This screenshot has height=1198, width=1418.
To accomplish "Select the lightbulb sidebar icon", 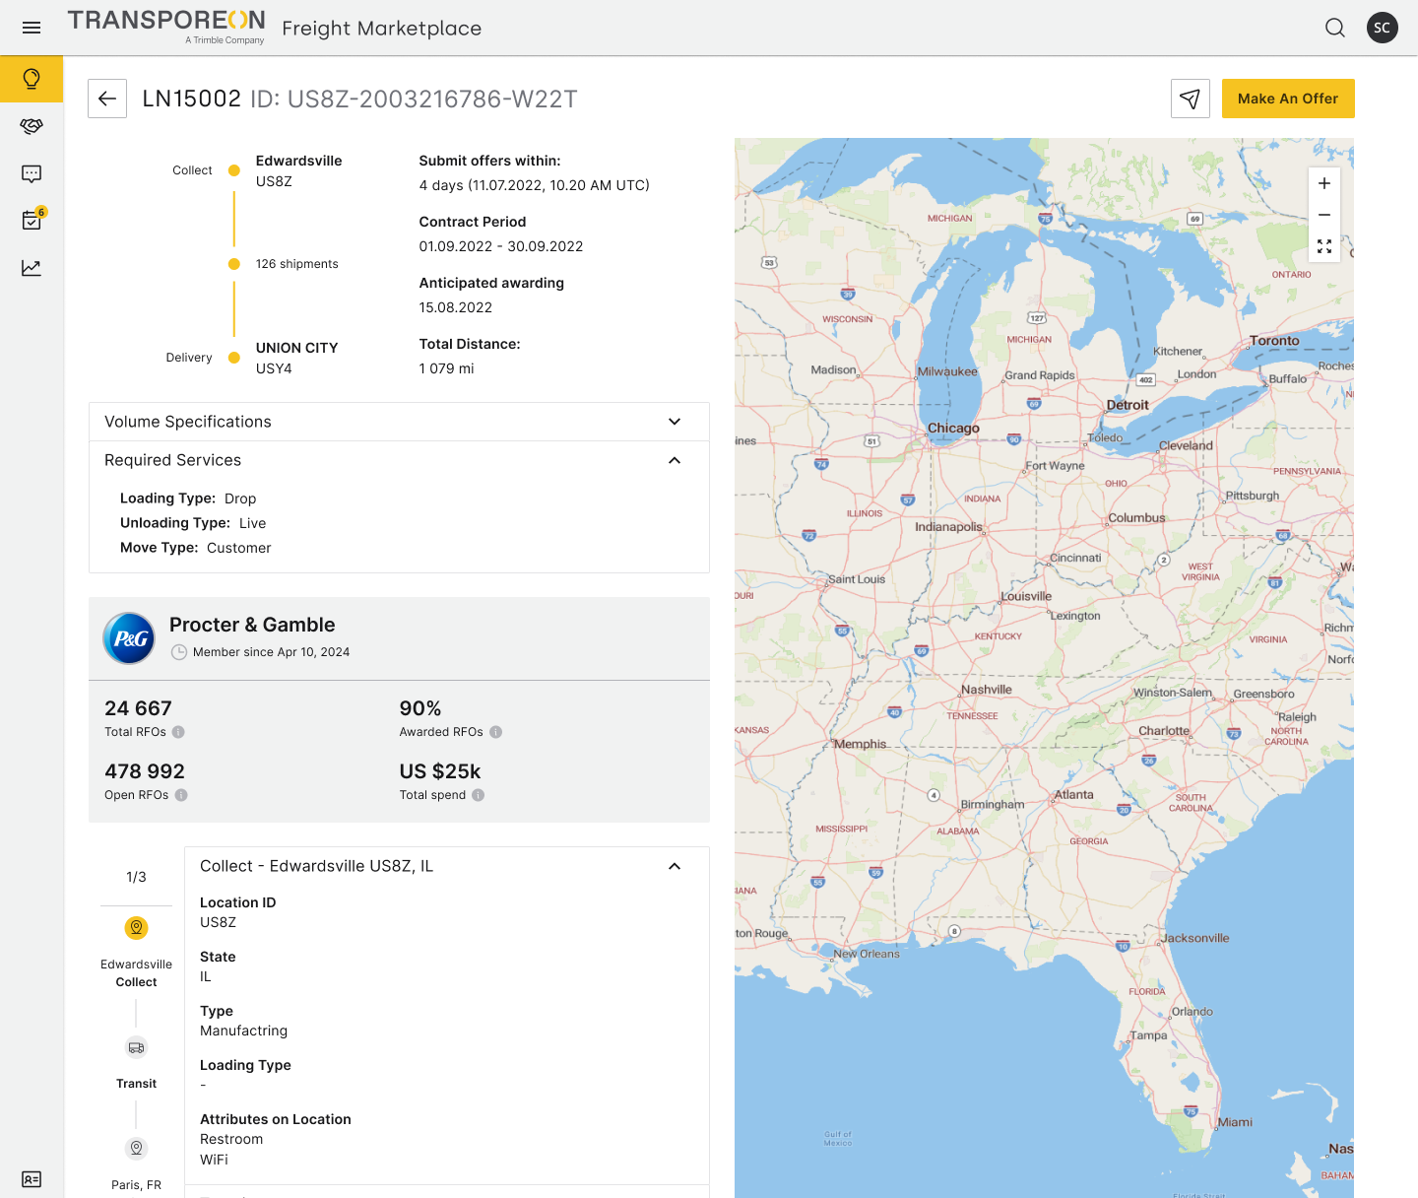I will (32, 79).
